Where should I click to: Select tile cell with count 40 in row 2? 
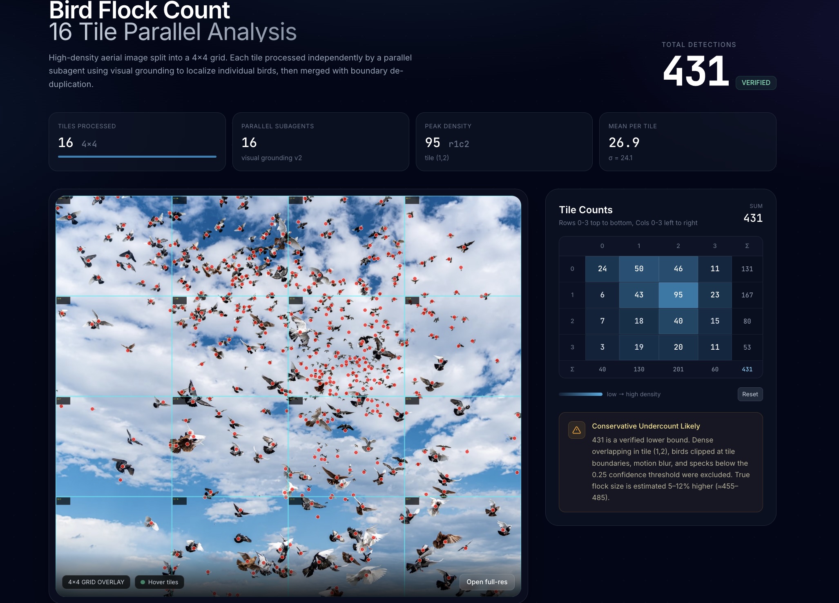click(678, 321)
